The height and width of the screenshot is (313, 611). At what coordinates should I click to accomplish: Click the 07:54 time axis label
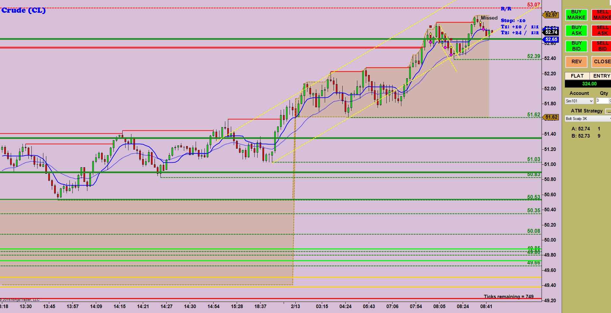pos(416,306)
